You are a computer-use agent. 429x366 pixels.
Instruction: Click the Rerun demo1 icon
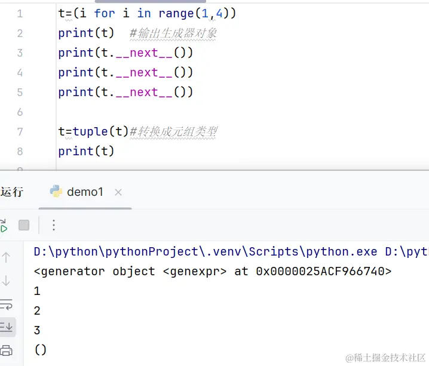tap(3, 226)
